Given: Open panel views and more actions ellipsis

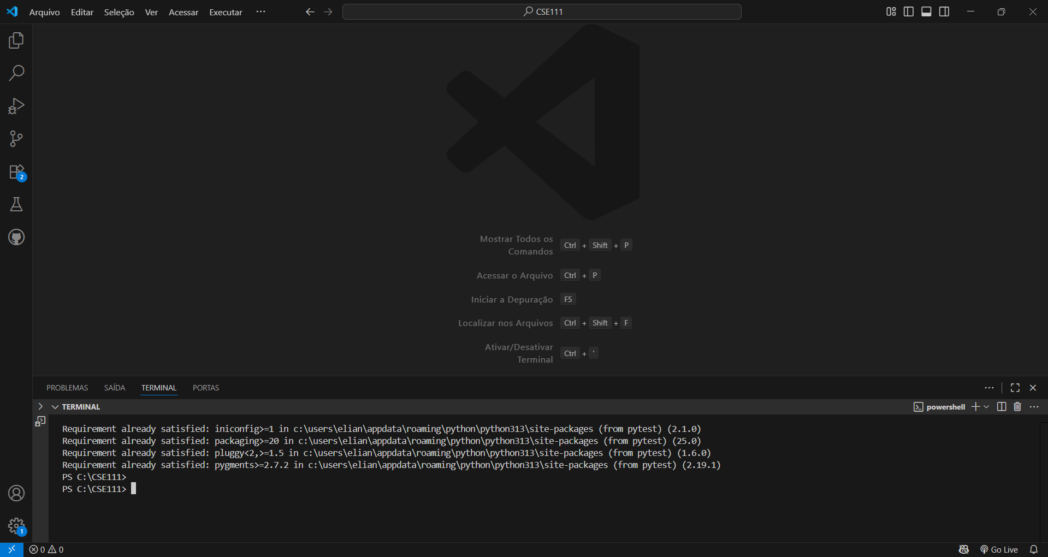Looking at the screenshot, I should [989, 388].
